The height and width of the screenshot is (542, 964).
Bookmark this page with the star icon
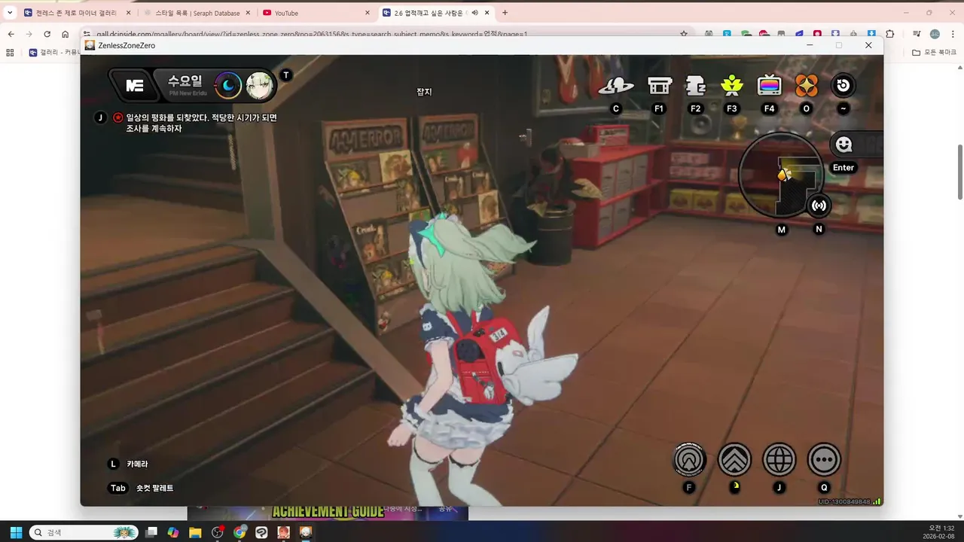point(683,34)
